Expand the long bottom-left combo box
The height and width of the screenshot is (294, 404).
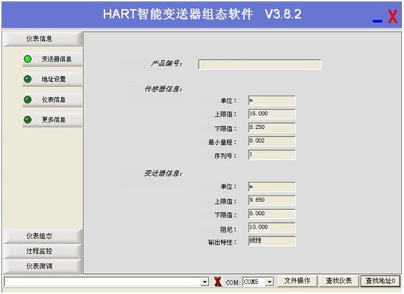pos(205,282)
